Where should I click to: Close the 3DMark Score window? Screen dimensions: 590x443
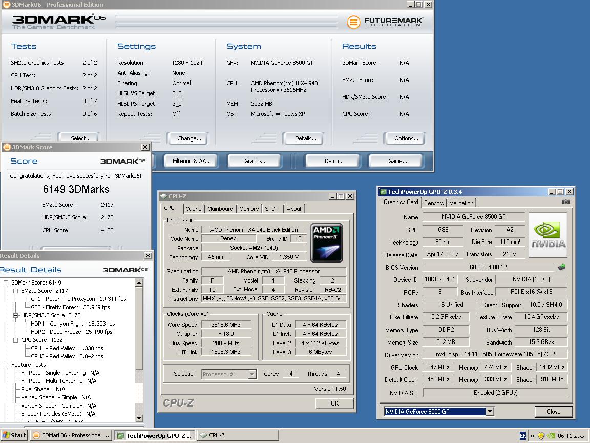click(x=145, y=147)
